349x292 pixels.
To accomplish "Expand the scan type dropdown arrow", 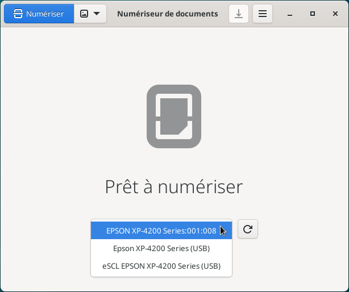I will [97, 14].
